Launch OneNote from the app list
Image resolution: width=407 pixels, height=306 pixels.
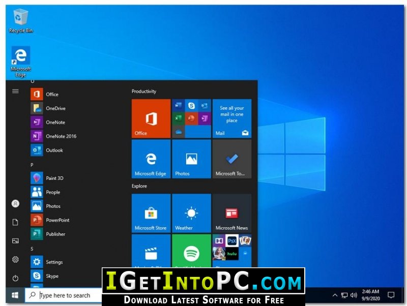[x=75, y=122]
